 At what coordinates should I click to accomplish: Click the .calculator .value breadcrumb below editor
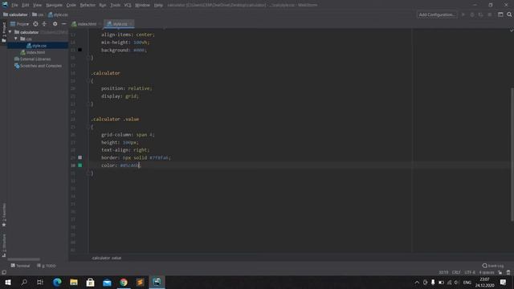coord(107,258)
